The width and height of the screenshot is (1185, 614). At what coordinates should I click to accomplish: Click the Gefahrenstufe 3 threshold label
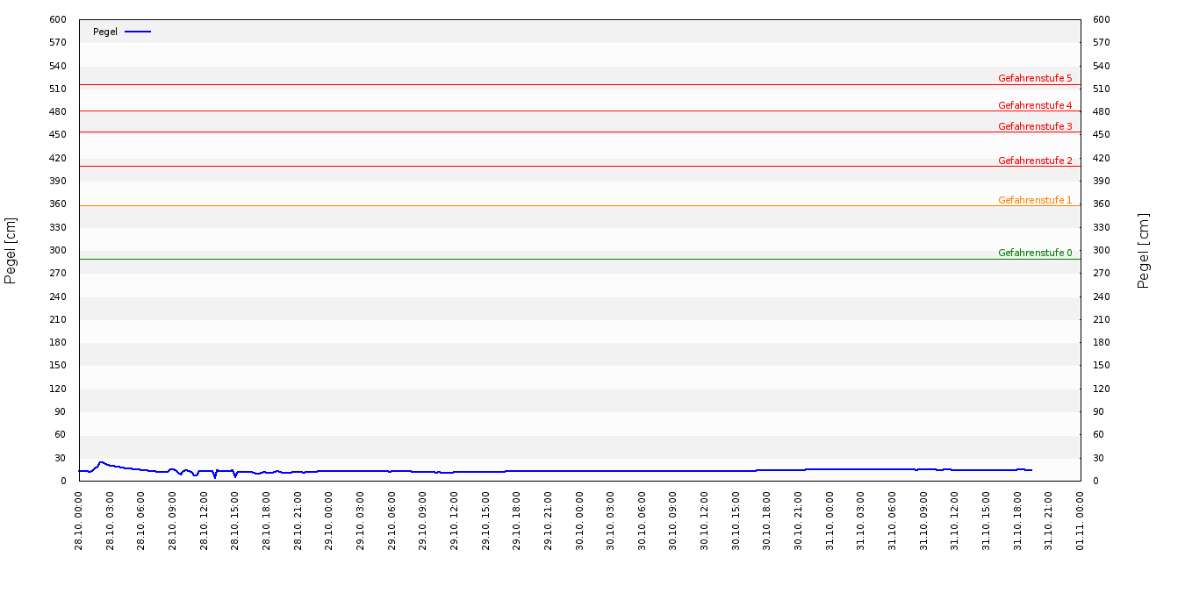coord(1035,126)
